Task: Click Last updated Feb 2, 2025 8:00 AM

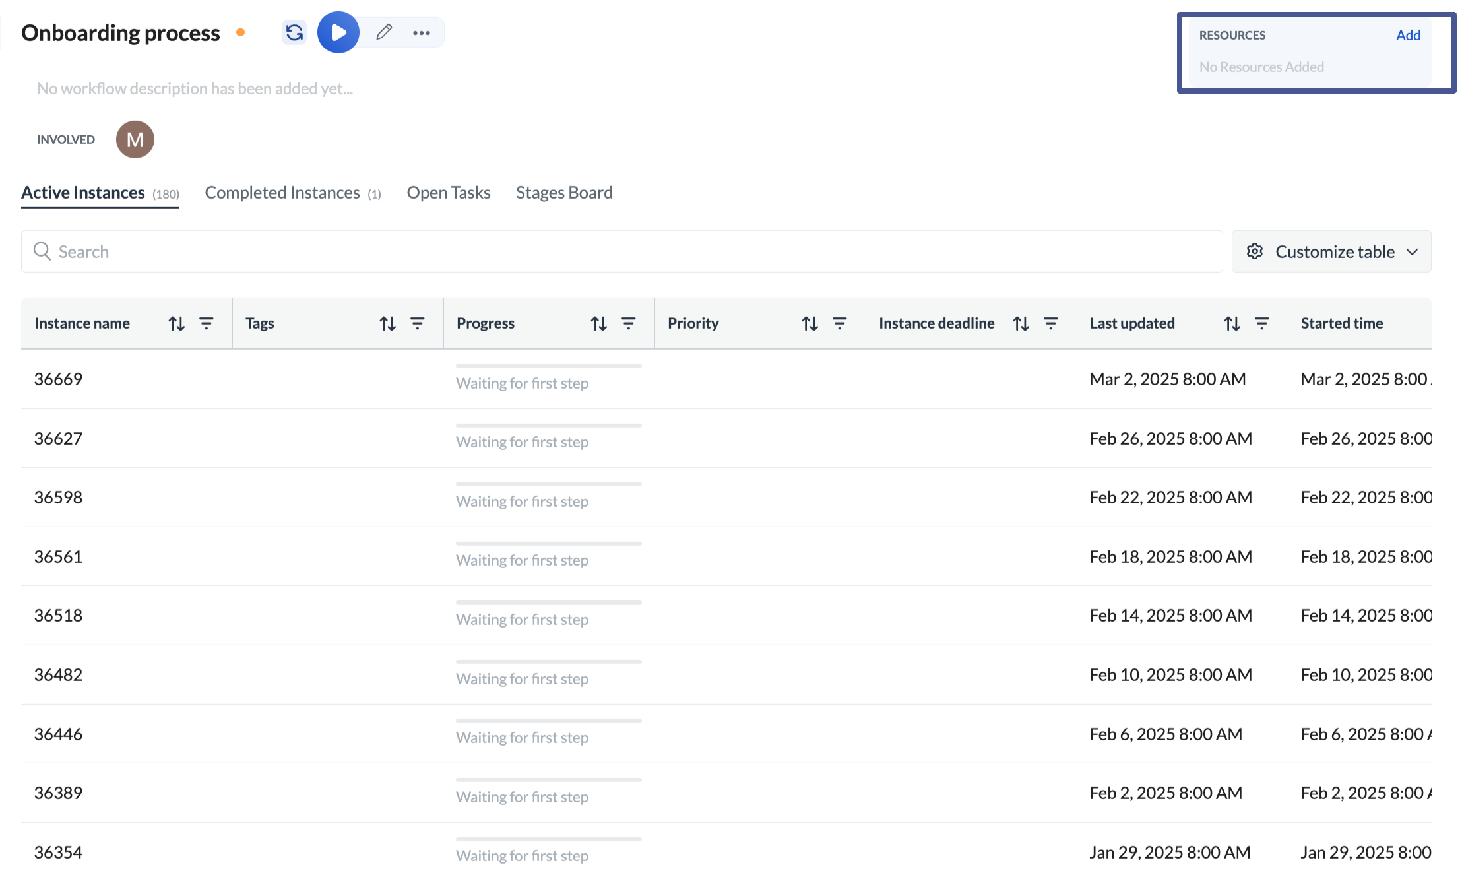Action: pos(1166,793)
